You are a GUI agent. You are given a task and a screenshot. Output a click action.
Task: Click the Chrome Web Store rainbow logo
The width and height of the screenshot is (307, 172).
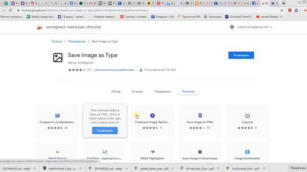pyautogui.click(x=39, y=27)
